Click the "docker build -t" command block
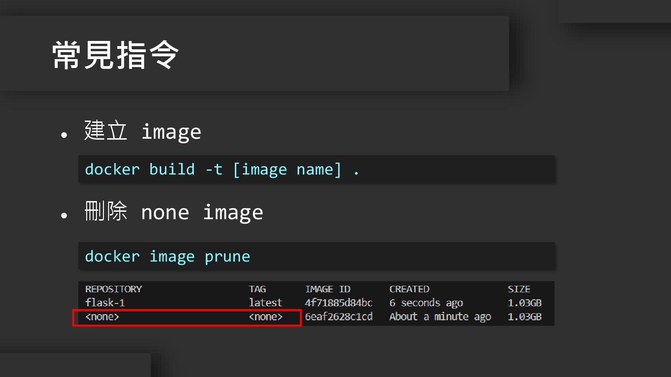Viewport: 671px width, 377px height. tap(222, 169)
